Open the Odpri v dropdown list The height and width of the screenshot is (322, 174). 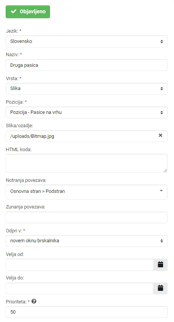coord(86,241)
